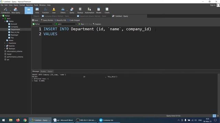The height and width of the screenshot is (123, 220).
Task: Open the User toolbar icon
Action: point(54,11)
